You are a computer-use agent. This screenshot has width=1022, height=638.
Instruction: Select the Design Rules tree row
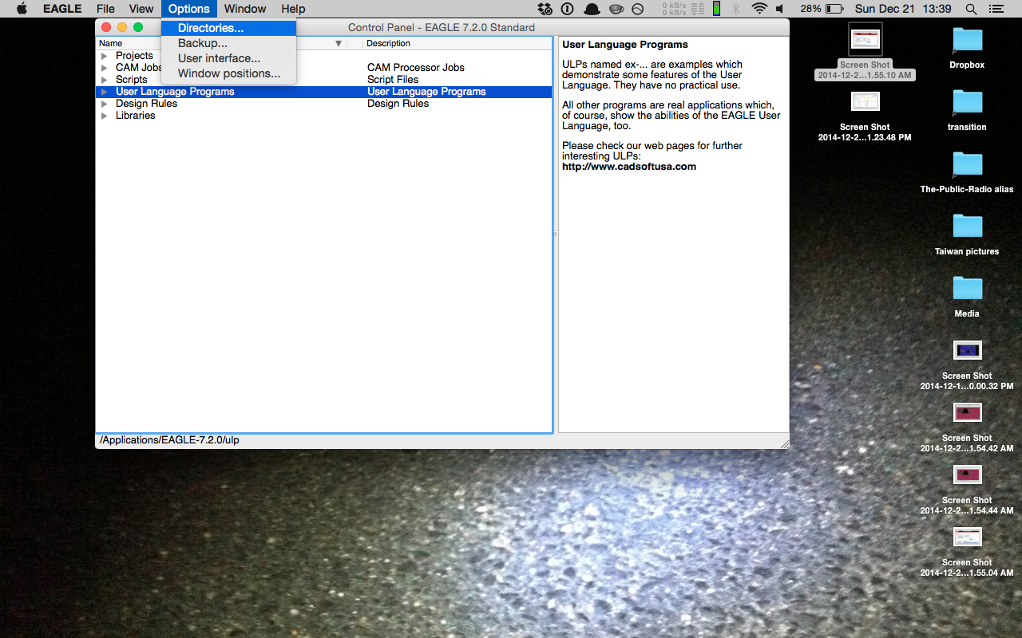click(323, 104)
